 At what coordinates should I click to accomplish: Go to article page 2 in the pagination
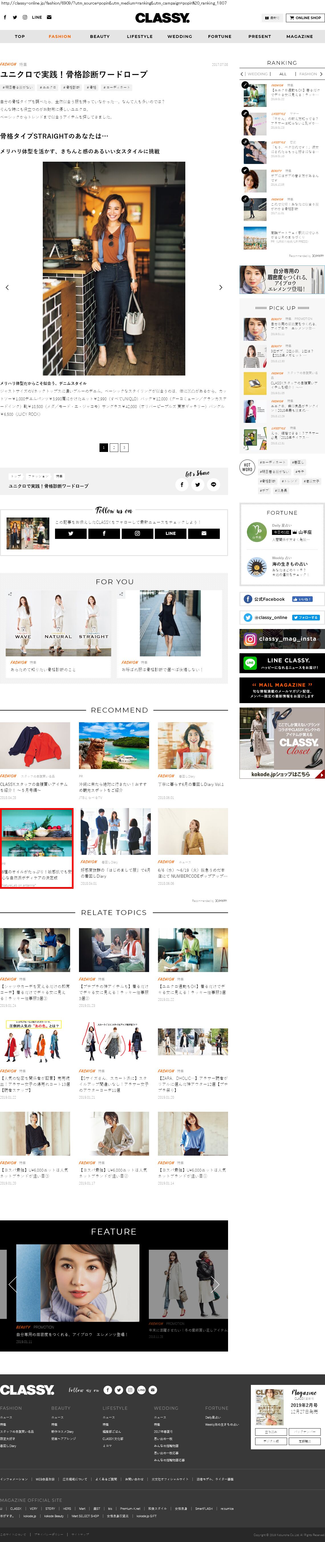114,447
